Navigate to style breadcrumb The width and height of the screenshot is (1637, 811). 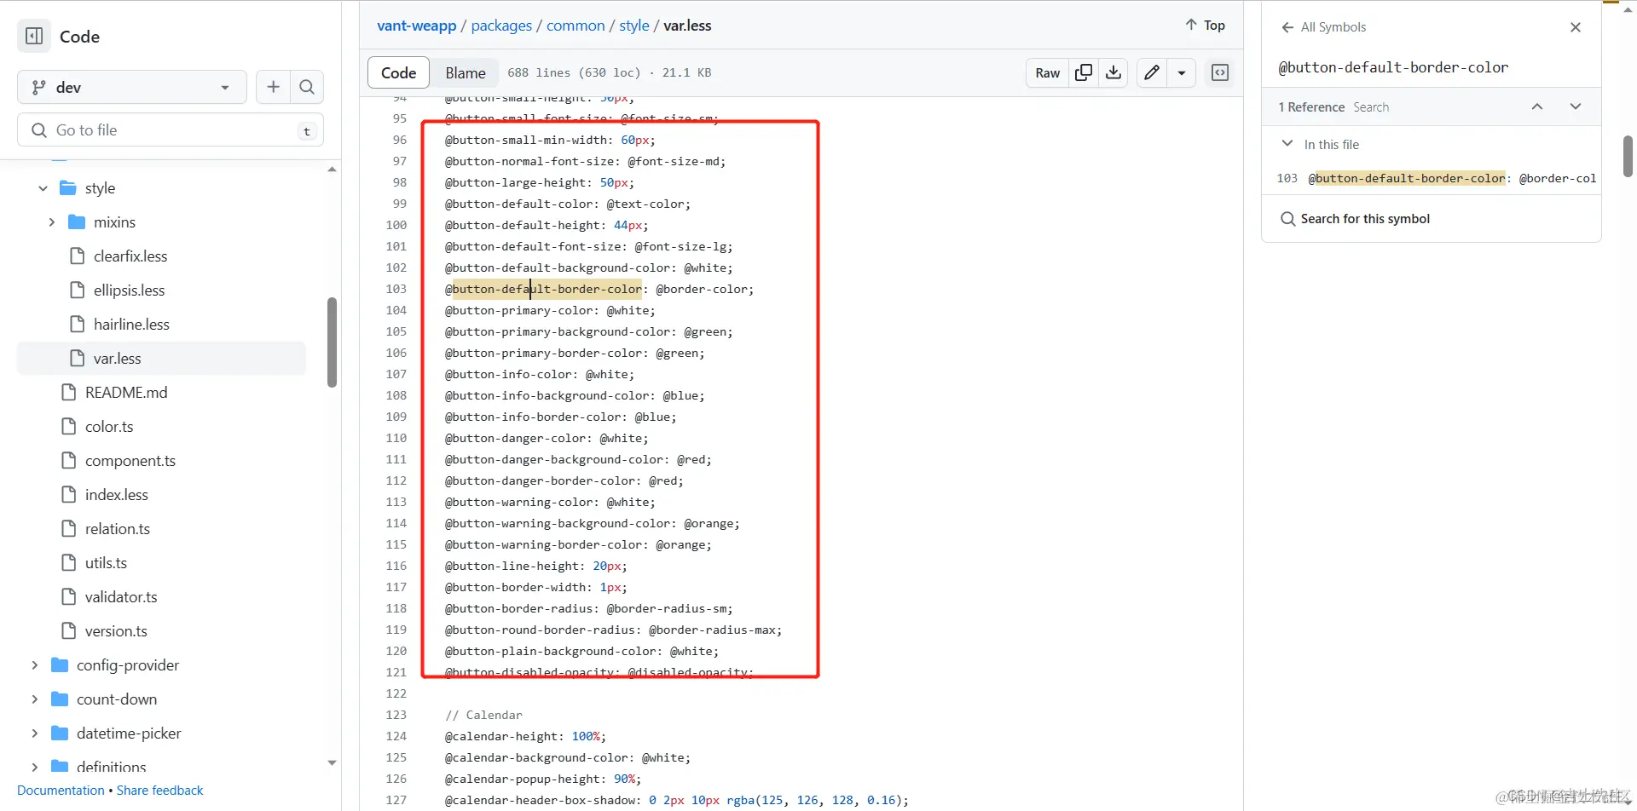(634, 26)
